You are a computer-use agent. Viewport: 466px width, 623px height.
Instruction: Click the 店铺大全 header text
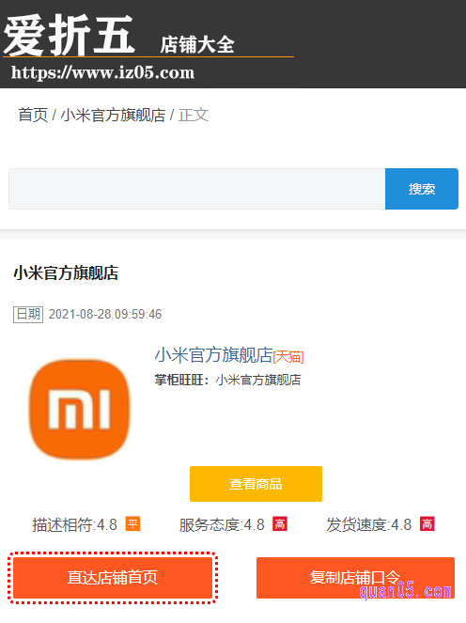(197, 44)
